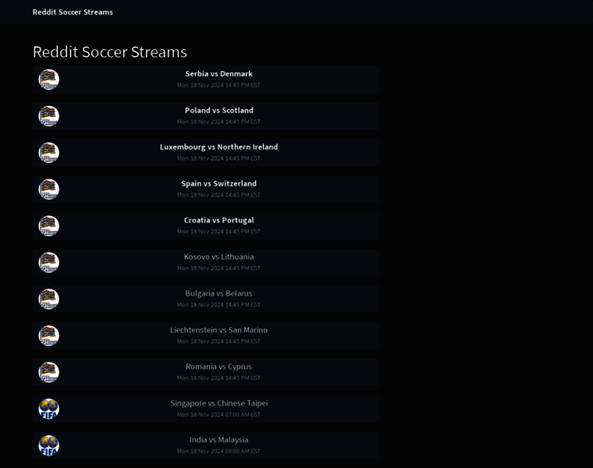The height and width of the screenshot is (468, 593).
Task: Click the league icon beside Bulgaria vs Belarus
Action: tap(49, 299)
